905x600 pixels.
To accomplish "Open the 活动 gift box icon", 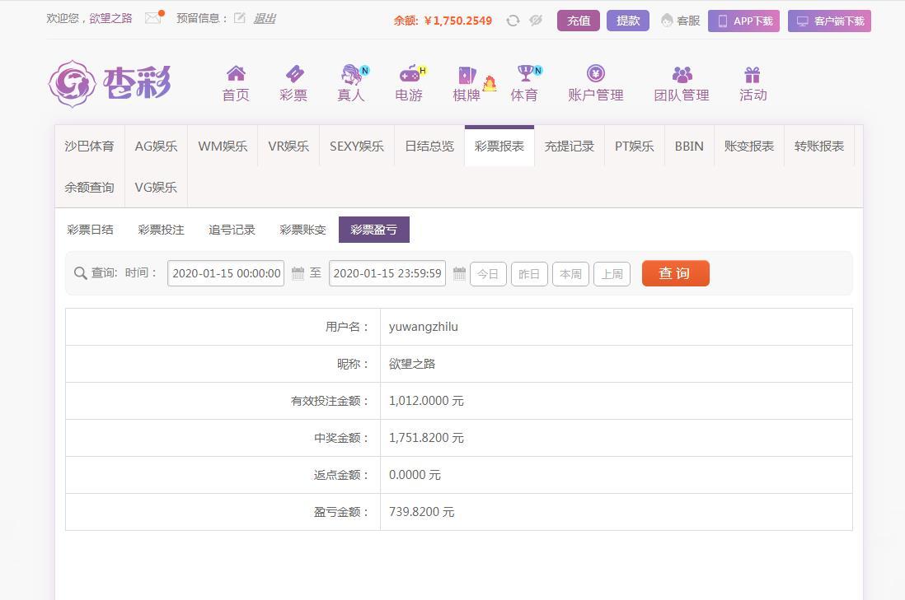I will pos(753,75).
